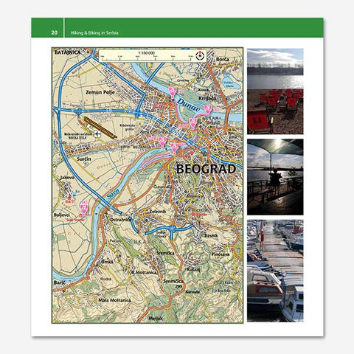Click the 295 elevation number
Viewport: 354px width, 354px height.
[178, 286]
